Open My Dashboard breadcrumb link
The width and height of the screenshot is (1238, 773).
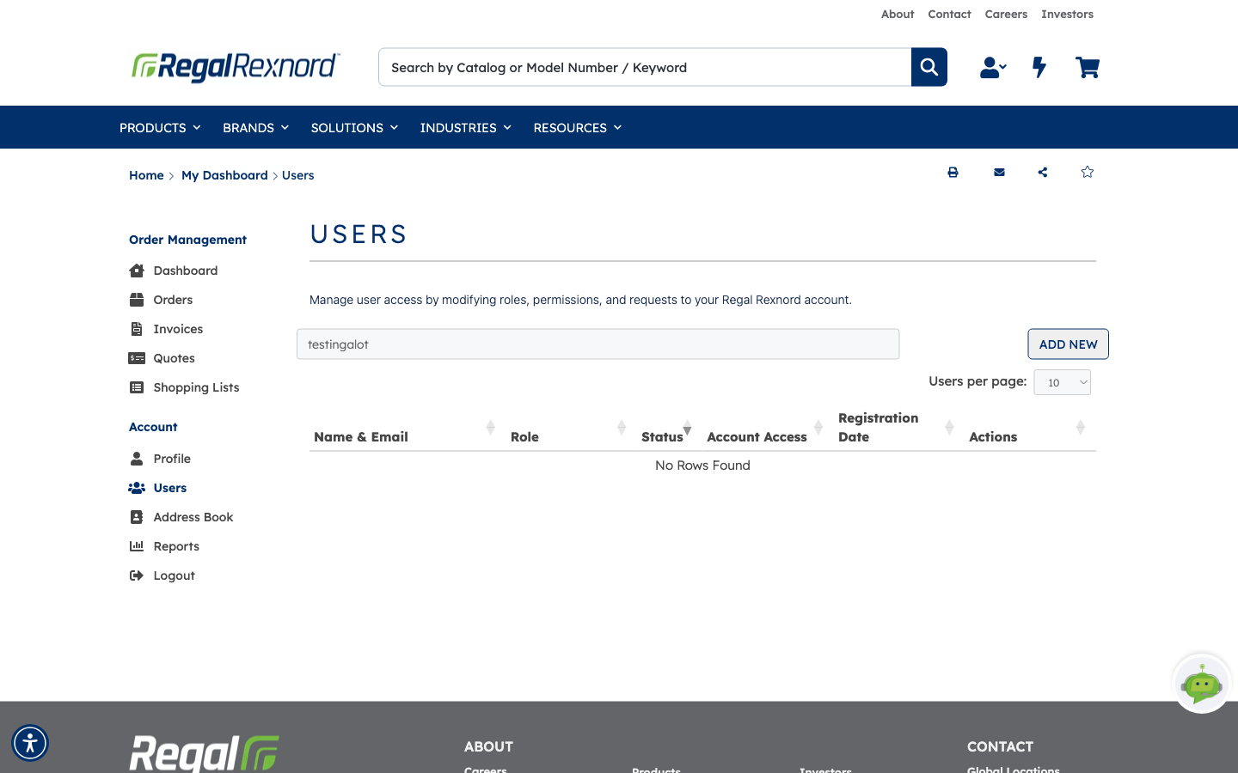(224, 175)
